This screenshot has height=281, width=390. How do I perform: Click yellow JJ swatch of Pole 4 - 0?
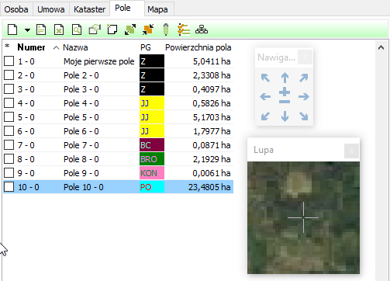(152, 103)
